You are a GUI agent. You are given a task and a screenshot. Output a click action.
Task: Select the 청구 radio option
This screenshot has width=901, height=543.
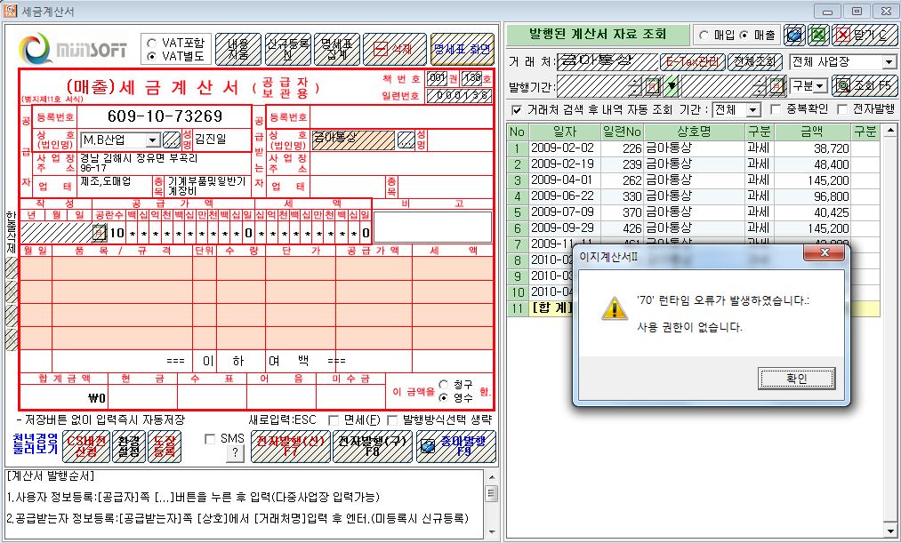click(443, 384)
